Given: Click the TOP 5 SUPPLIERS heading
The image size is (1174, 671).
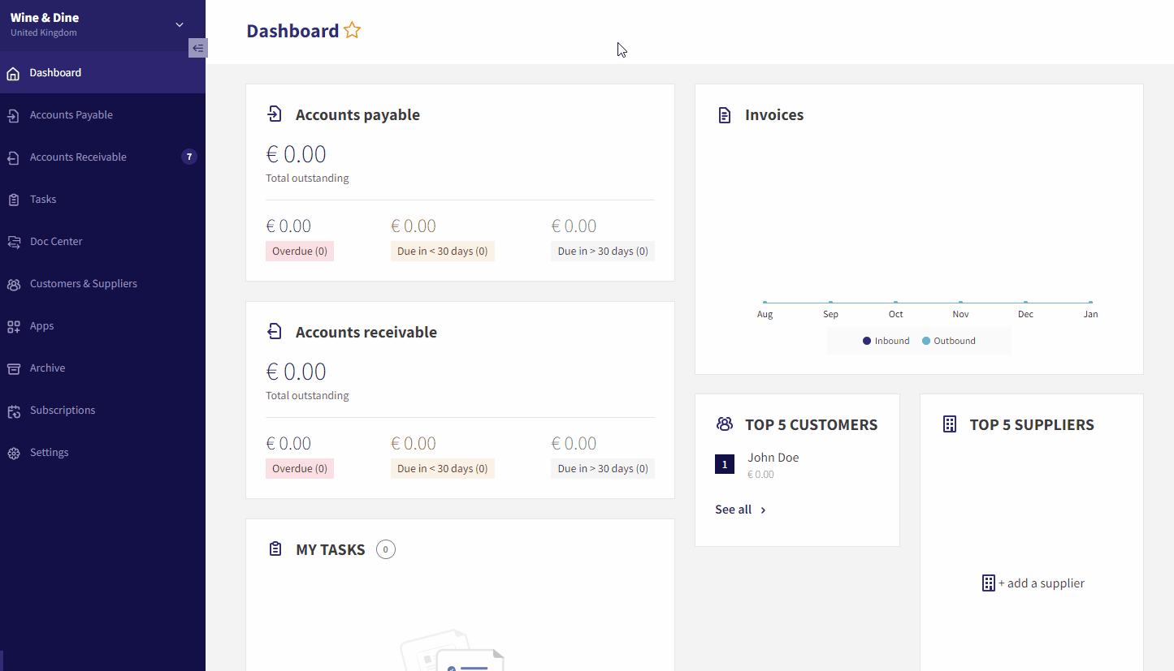Looking at the screenshot, I should (1032, 424).
